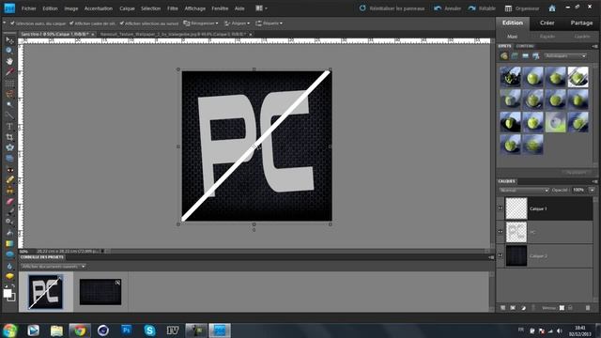Open the Filtre menu
This screenshot has height=338, width=601.
173,8
